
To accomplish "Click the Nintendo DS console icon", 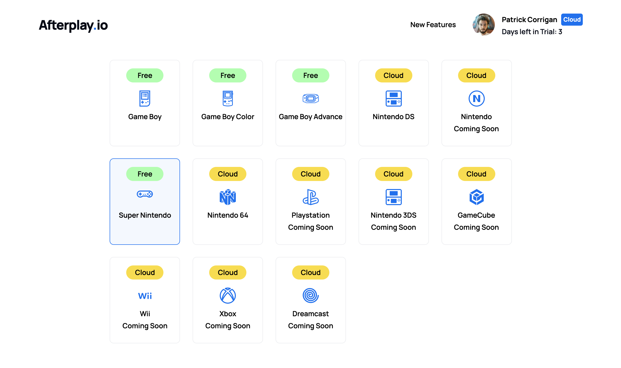I will click(x=393, y=99).
